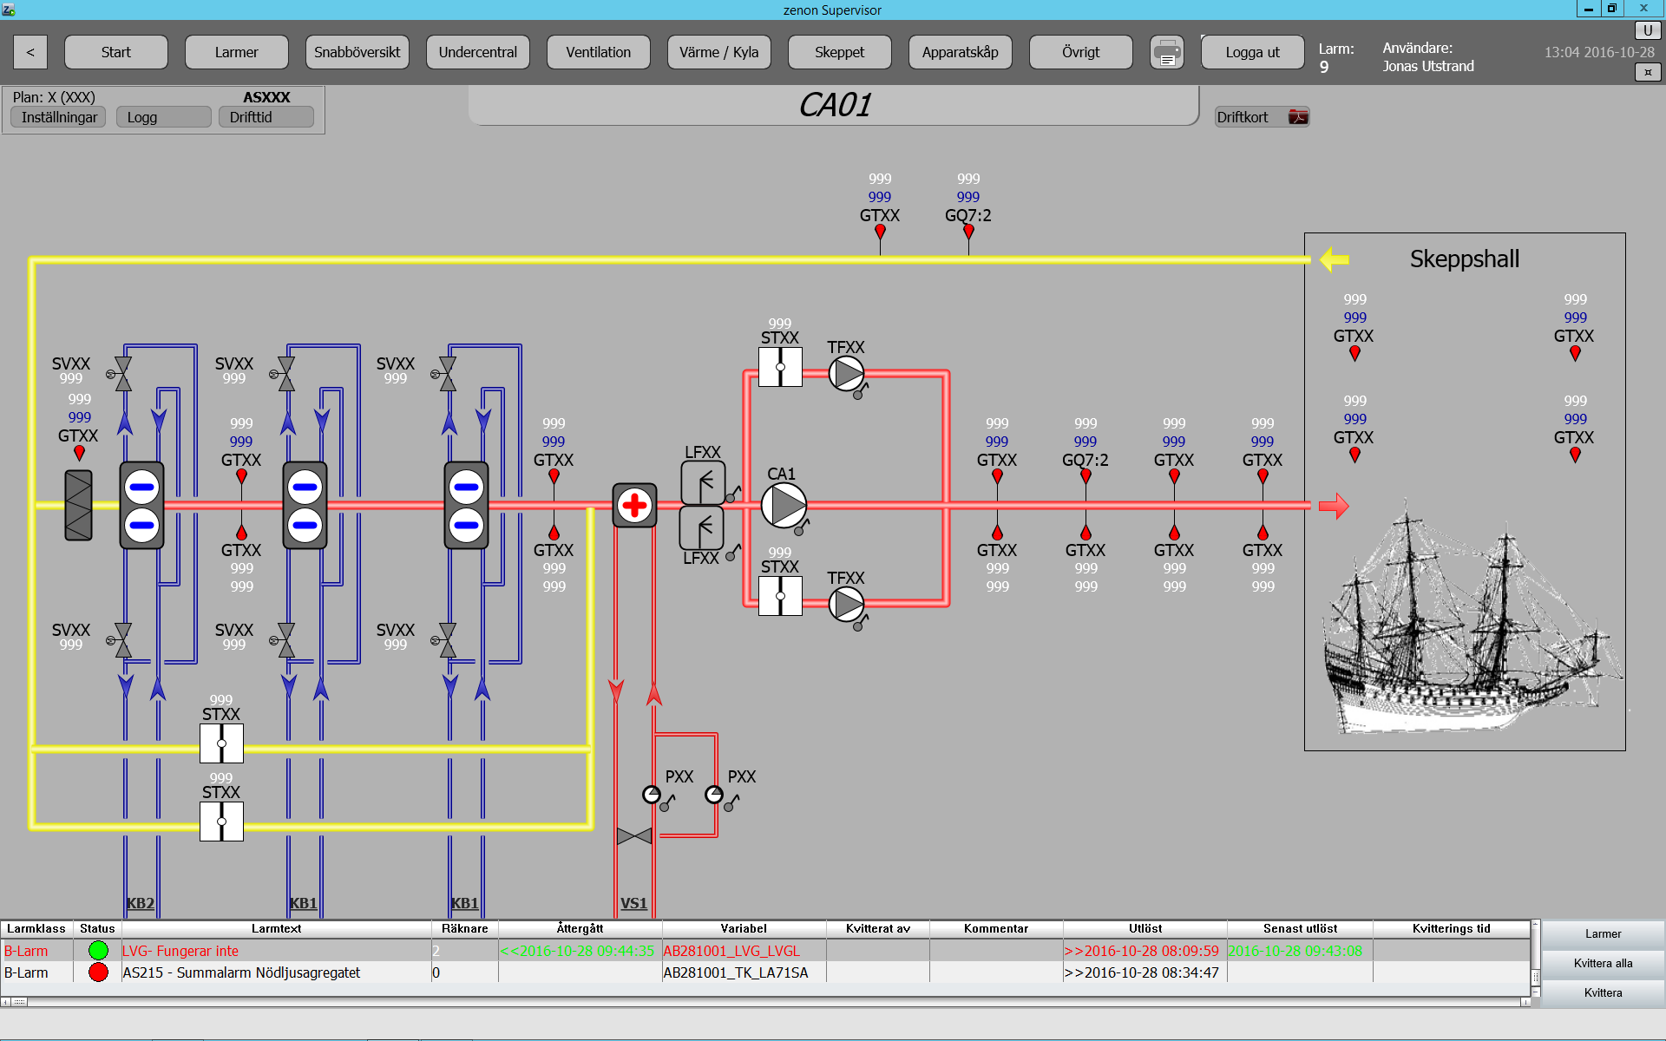
Task: Click the upper TFXX fan symbol
Action: click(846, 374)
